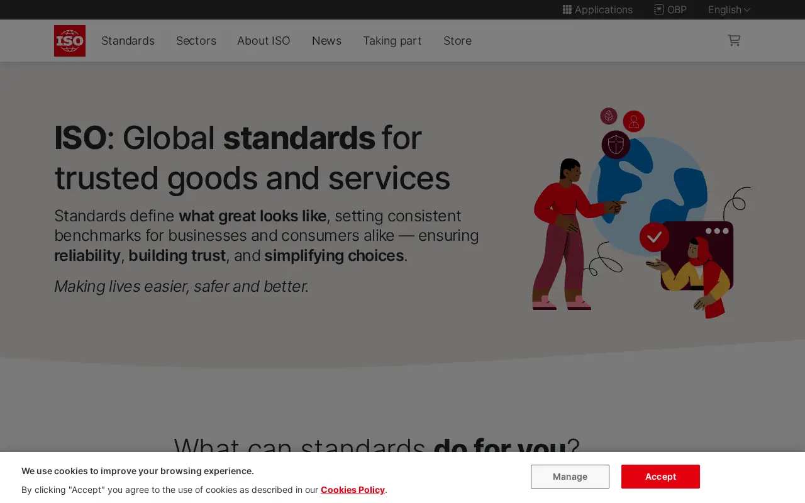
Task: Click the ISO logo home icon
Action: coord(70,41)
